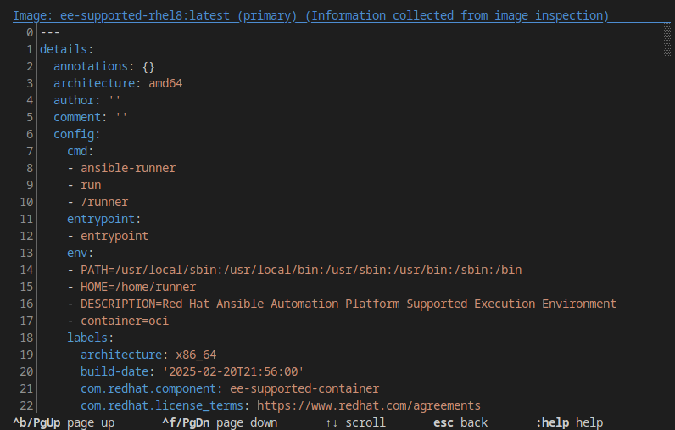
Task: Click the architecture value 'amd64'
Action: [x=165, y=83]
